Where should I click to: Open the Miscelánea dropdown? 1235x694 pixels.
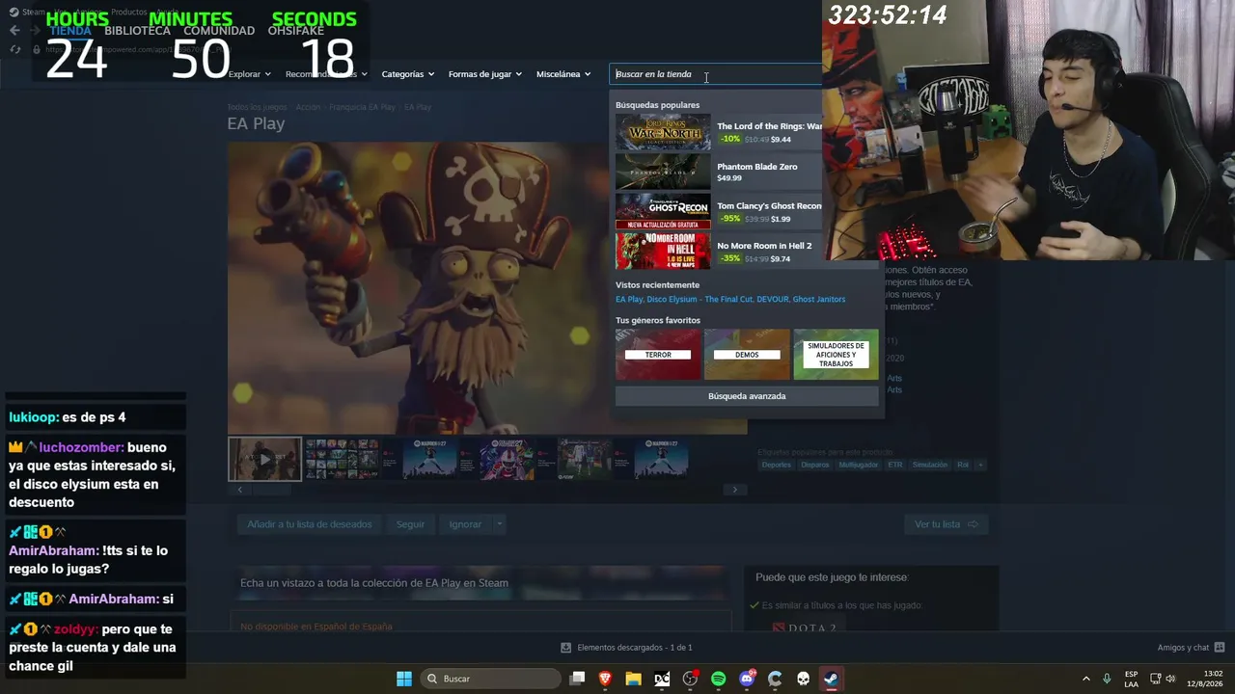(563, 74)
